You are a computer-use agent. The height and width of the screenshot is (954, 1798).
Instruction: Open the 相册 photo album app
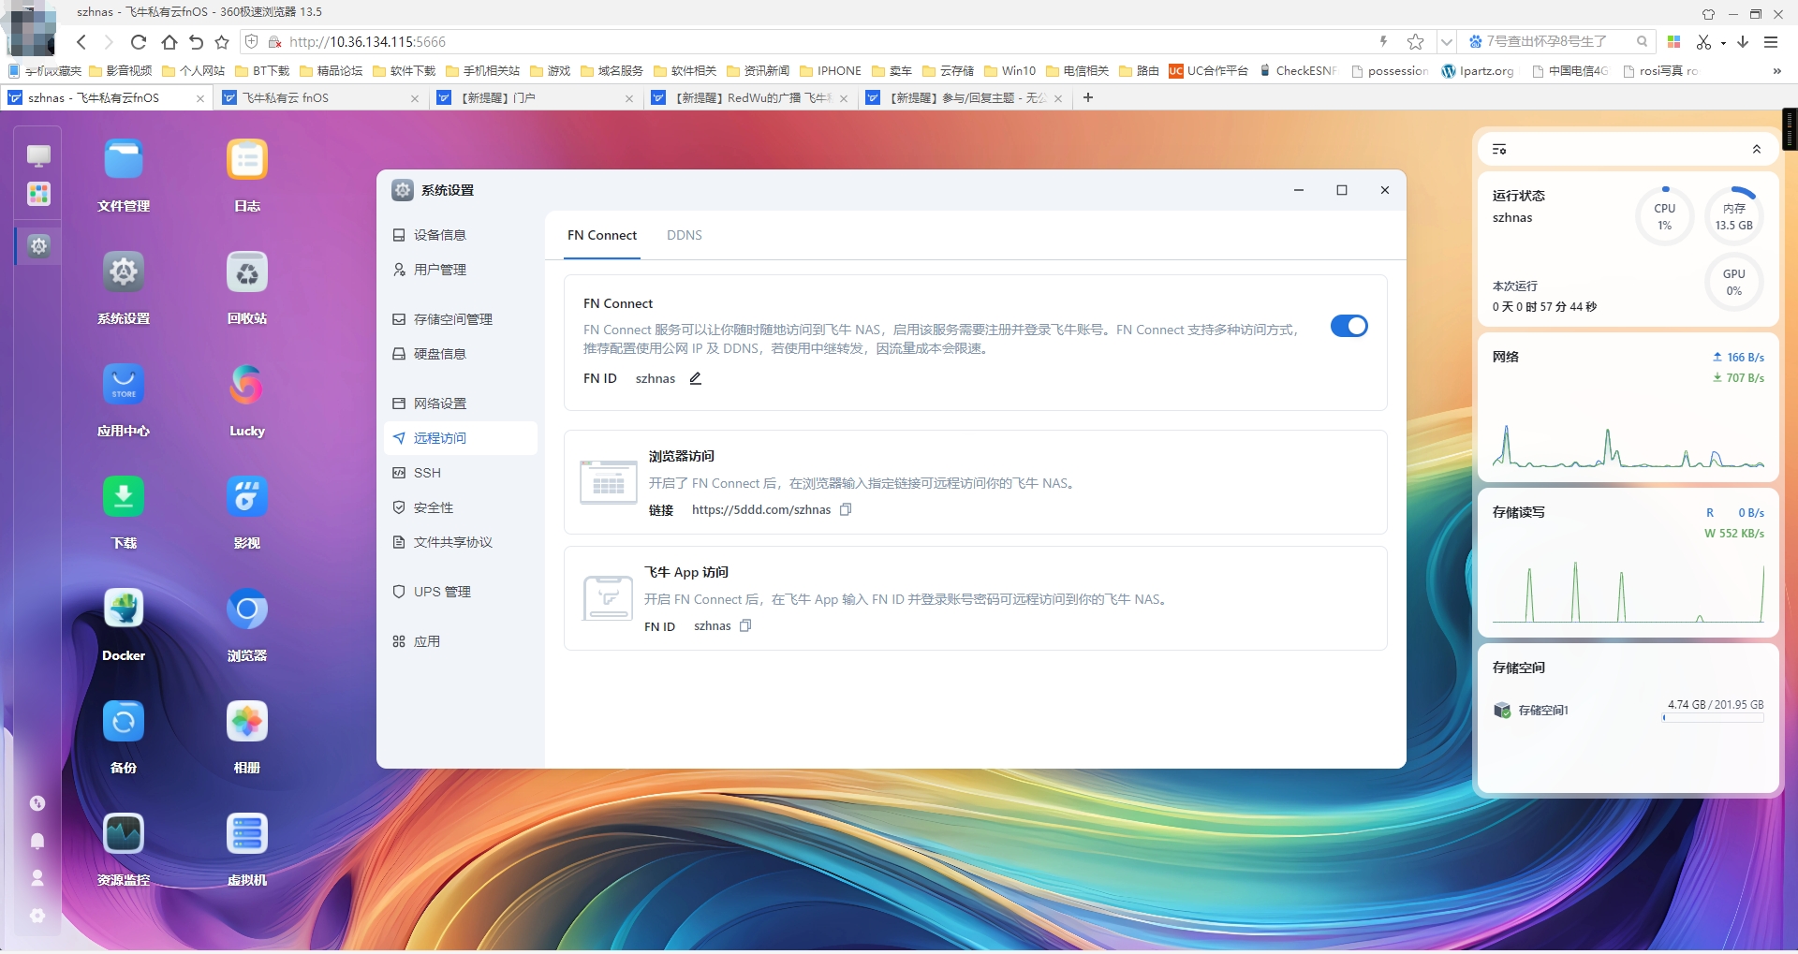247,722
